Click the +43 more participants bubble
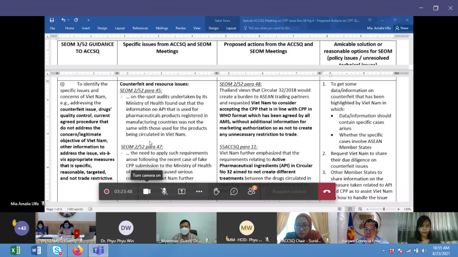Image resolution: width=458 pixels, height=257 pixels. [x=22, y=228]
